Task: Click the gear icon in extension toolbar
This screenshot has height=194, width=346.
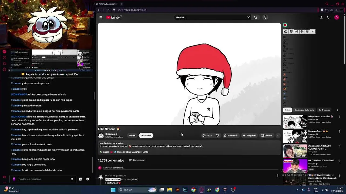Action: point(307,32)
